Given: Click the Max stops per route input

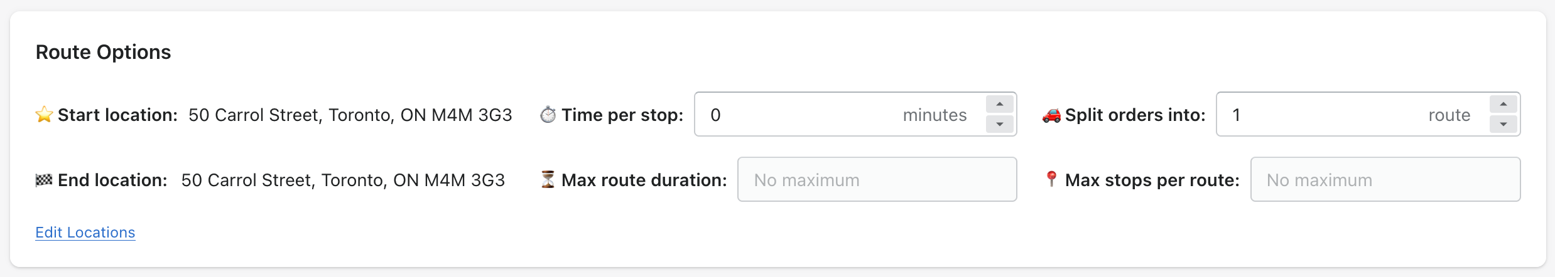Looking at the screenshot, I should coord(1385,180).
